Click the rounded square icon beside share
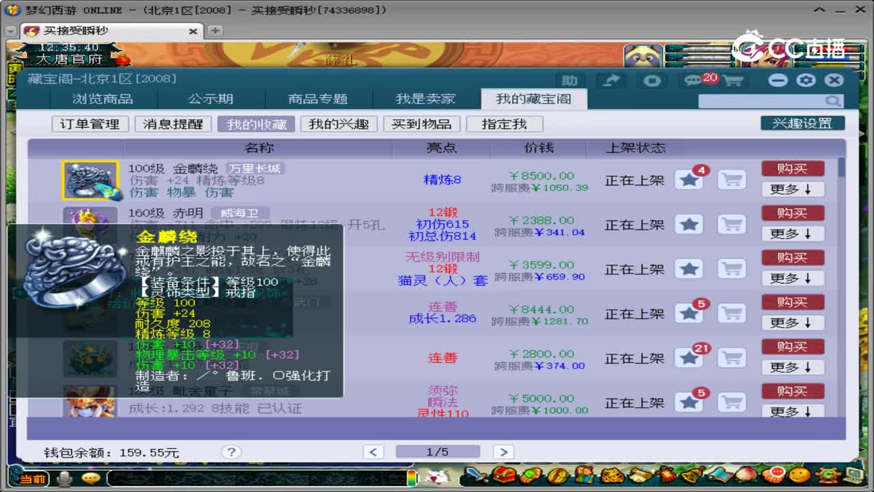874x492 pixels. click(x=652, y=81)
